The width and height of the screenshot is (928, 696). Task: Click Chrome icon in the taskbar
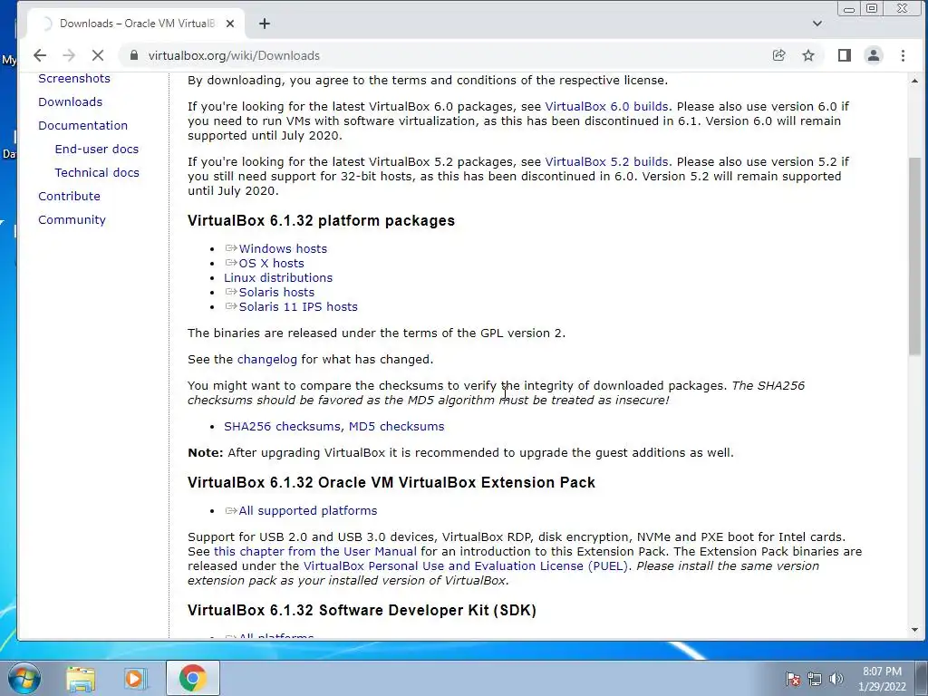point(192,678)
